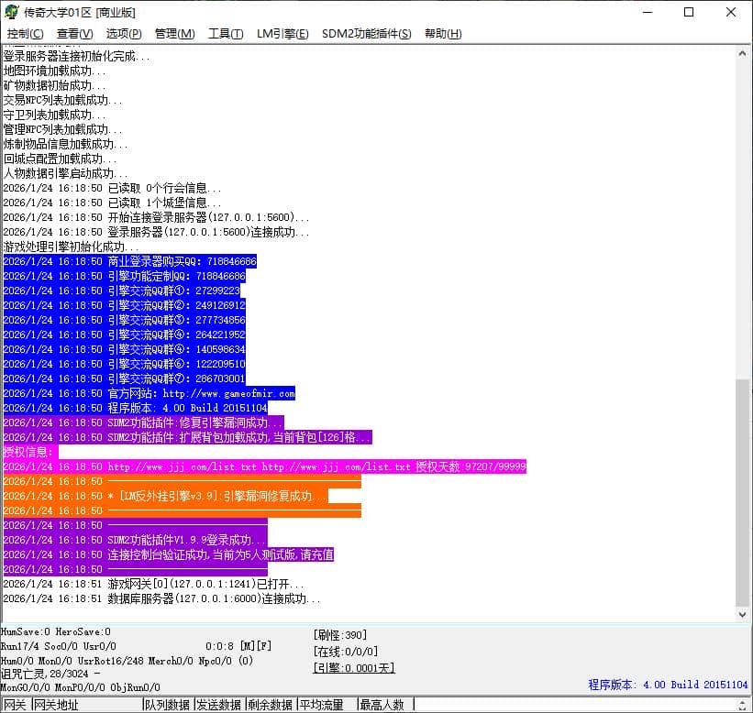The height and width of the screenshot is (713, 753).
Task: Click the 引擎交流QQ群①: 27299223 line
Action: coord(121,291)
